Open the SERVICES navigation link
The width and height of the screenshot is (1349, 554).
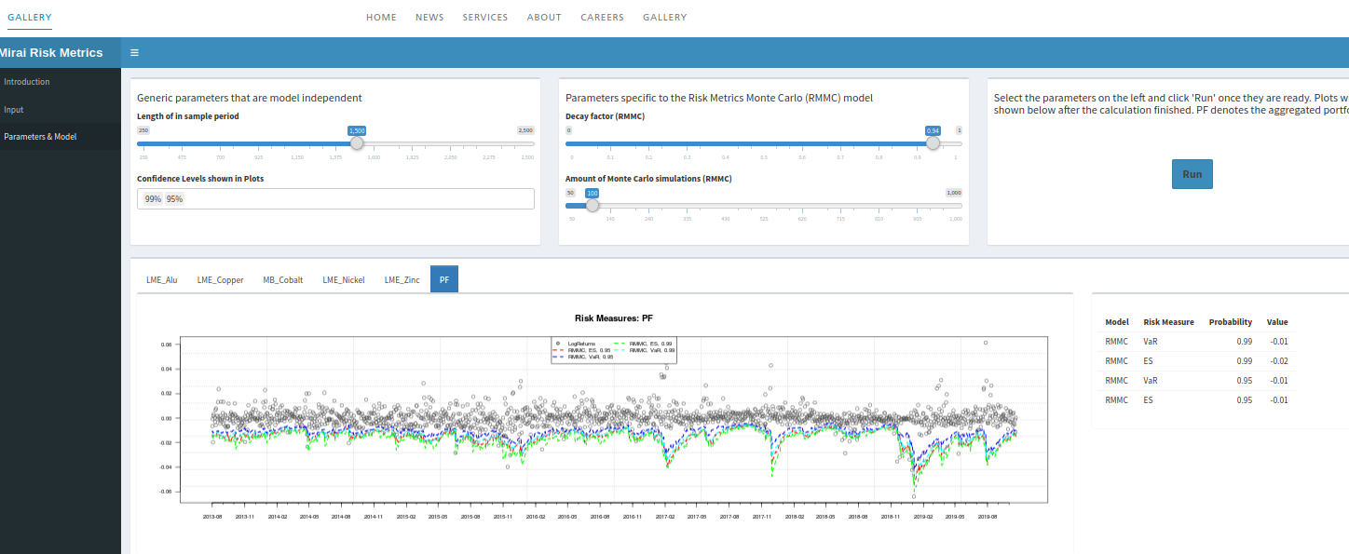pos(485,17)
